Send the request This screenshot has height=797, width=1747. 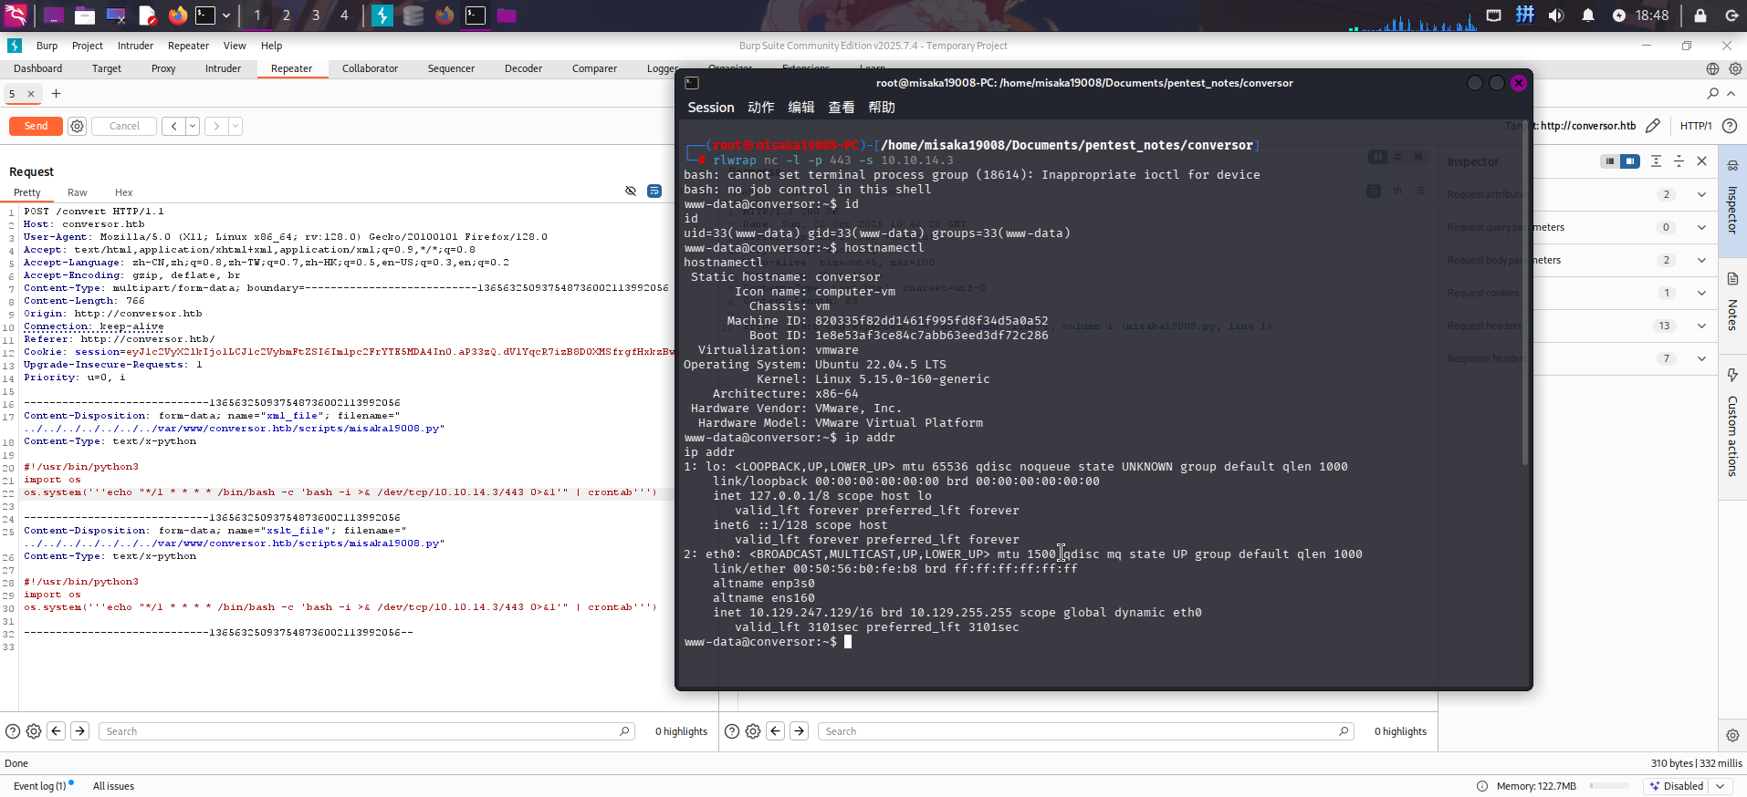point(36,126)
